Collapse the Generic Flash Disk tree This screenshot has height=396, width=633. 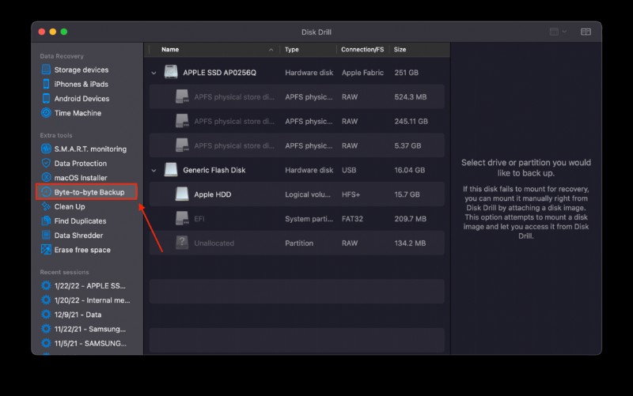154,171
